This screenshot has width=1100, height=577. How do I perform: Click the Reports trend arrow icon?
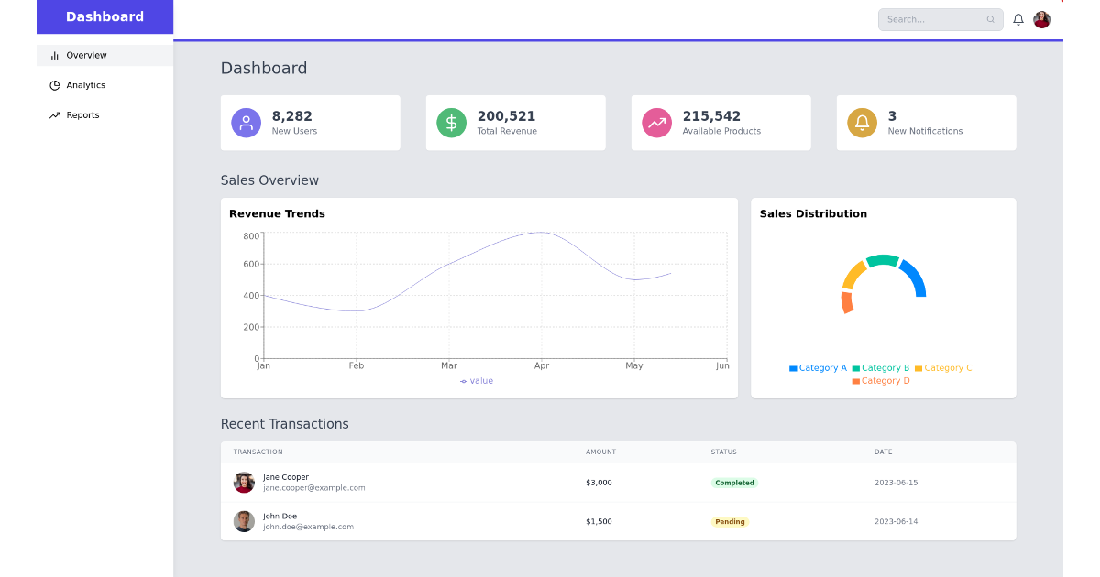coord(53,114)
